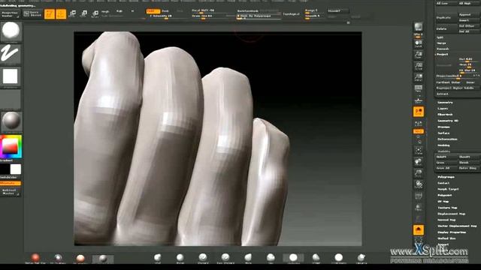Toggle the Topological option
481x270 pixels.
[x=291, y=14]
